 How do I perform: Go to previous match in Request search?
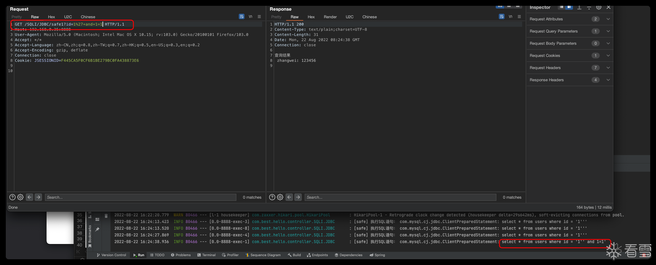click(x=30, y=197)
